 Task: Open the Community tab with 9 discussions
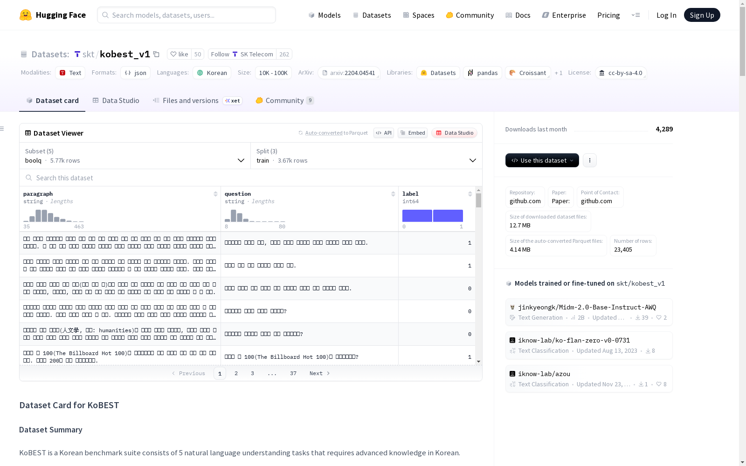click(x=284, y=101)
